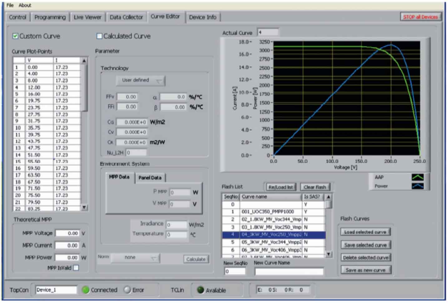Click the Power blue curve legend icon
The image size is (448, 303).
pos(417,186)
